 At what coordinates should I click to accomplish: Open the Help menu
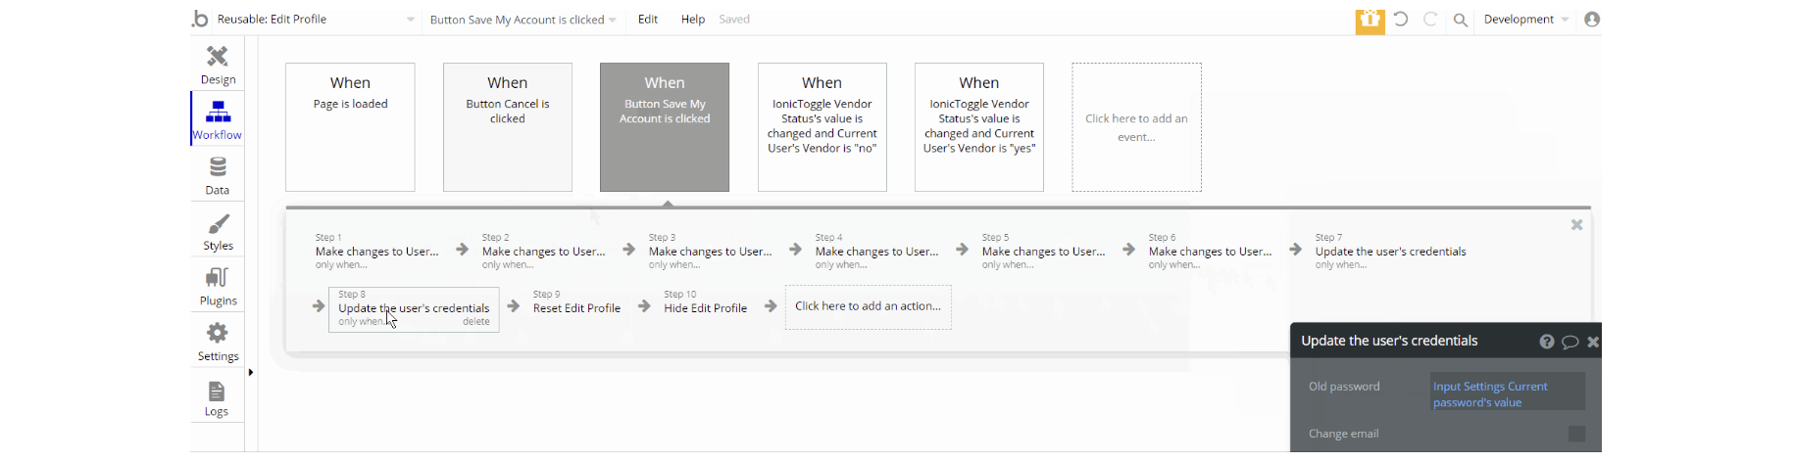point(693,20)
